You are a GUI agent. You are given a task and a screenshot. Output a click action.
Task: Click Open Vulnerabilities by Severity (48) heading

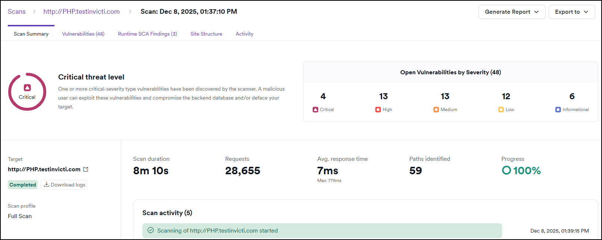point(451,72)
